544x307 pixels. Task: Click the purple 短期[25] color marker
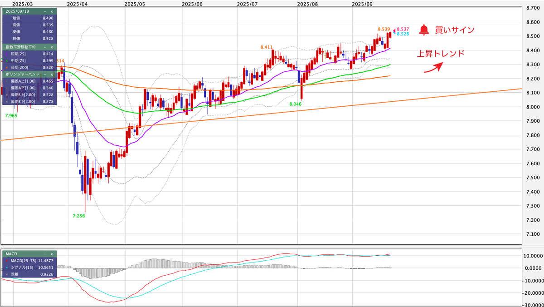pyautogui.click(x=7, y=54)
